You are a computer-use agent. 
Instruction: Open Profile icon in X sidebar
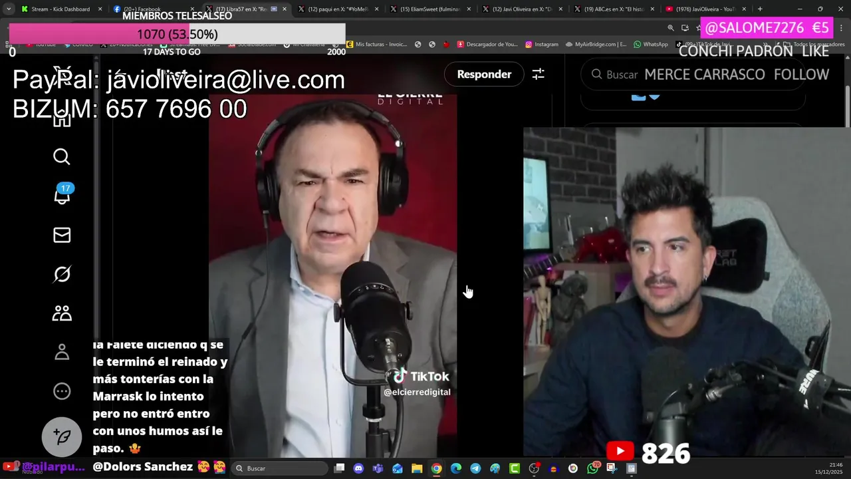tap(62, 352)
